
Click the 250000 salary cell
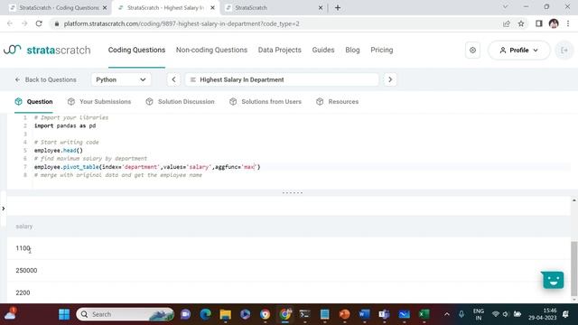[x=26, y=271]
